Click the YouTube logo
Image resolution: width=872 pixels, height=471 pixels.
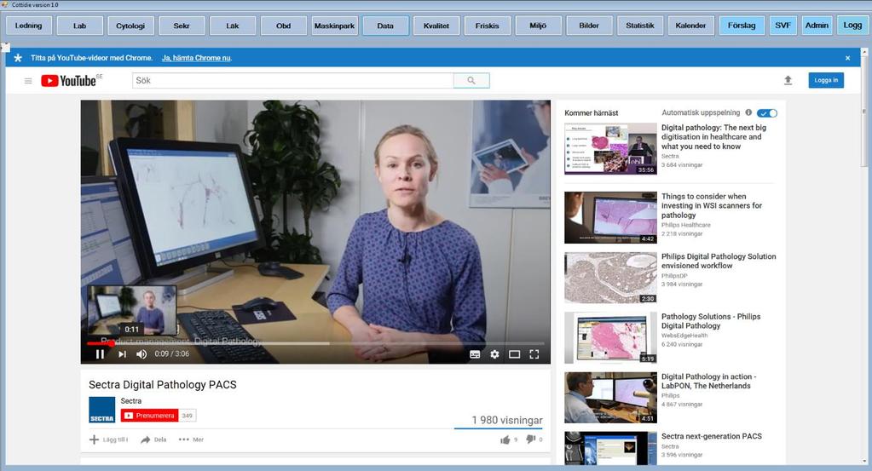tap(68, 81)
